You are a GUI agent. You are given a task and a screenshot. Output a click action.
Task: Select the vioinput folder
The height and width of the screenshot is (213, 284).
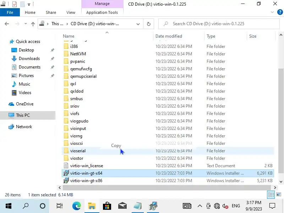[78, 129]
